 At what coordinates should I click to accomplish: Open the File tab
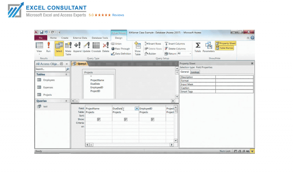click(41, 38)
